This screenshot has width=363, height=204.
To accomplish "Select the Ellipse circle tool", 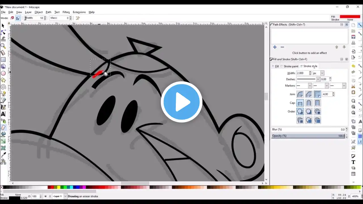I will pyautogui.click(x=3, y=73).
